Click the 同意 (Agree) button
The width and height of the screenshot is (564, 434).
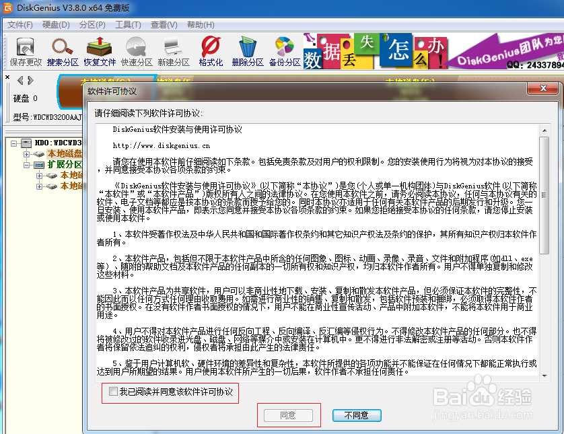click(288, 415)
